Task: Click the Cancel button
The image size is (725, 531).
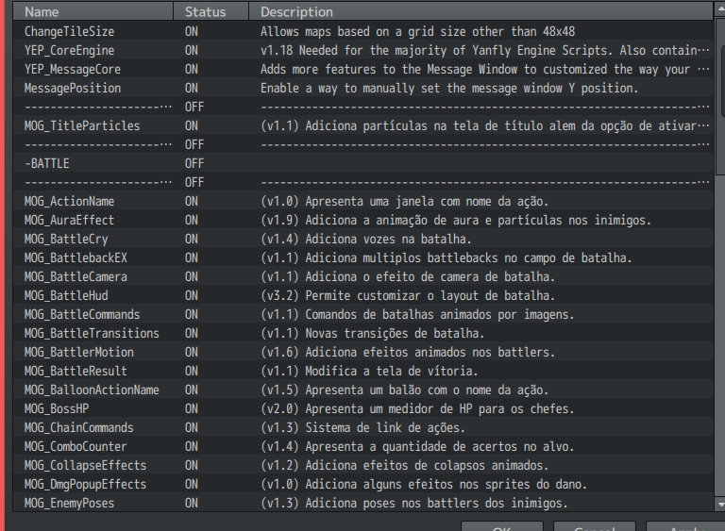Action: coord(594,527)
